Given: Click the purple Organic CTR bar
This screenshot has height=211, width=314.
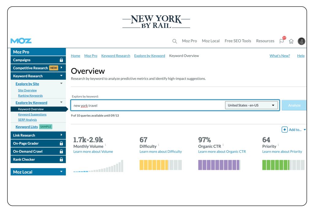Looking at the screenshot, I should point(219,165).
